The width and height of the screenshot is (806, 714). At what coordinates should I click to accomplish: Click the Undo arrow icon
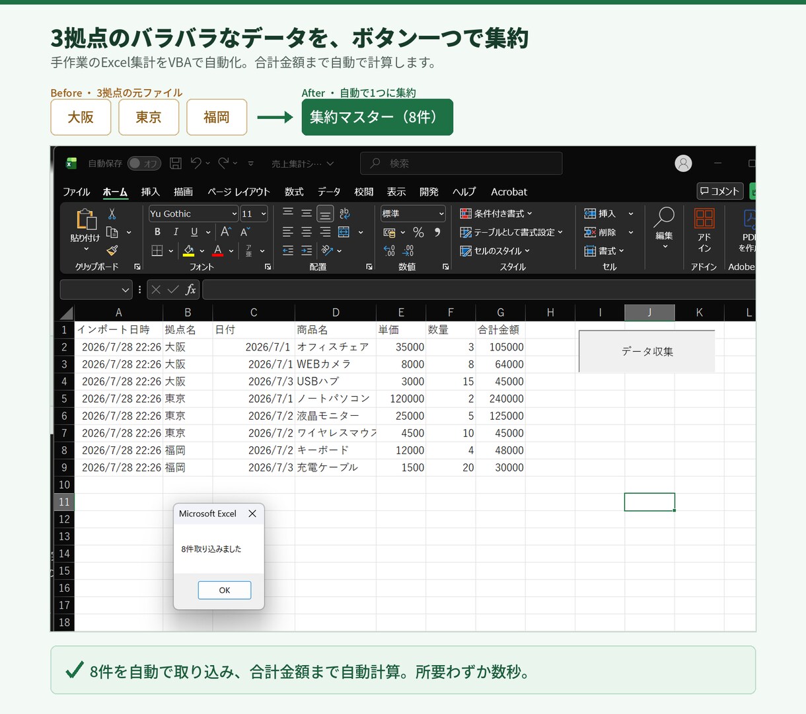[196, 163]
